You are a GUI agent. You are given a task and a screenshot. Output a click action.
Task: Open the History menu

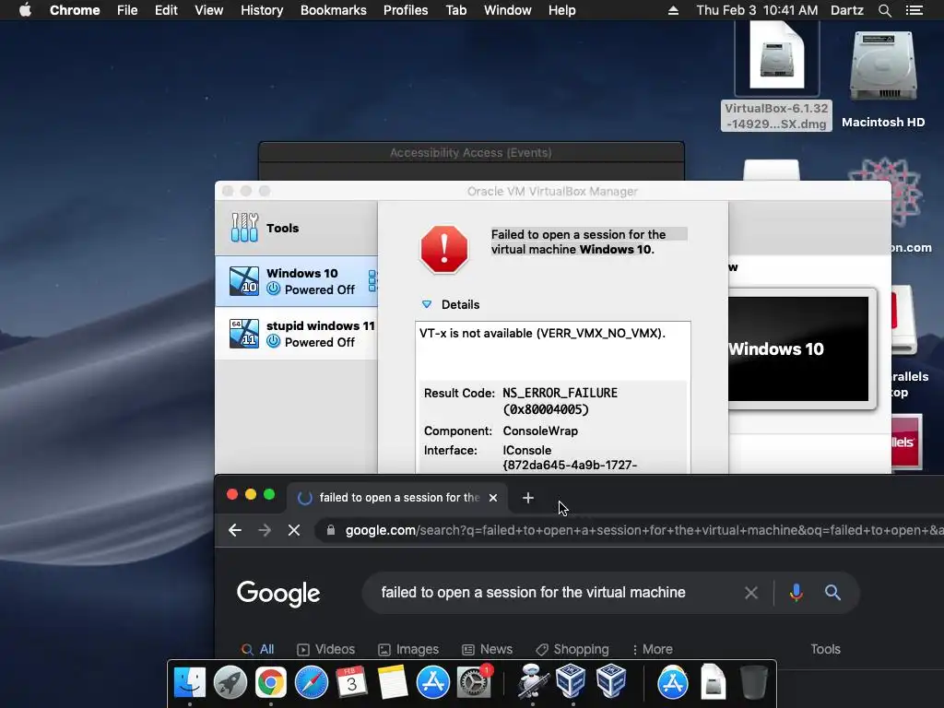[x=262, y=10]
